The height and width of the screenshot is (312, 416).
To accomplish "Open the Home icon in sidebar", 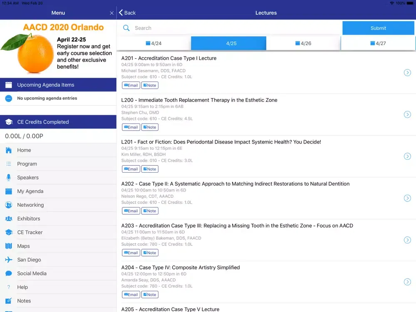I will click(x=8, y=150).
